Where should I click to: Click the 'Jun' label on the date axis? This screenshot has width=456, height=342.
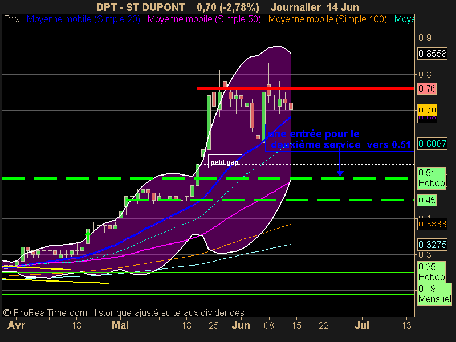tap(241, 325)
